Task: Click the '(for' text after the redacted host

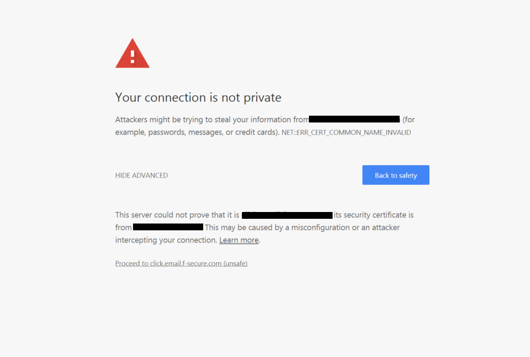Action: [408, 120]
